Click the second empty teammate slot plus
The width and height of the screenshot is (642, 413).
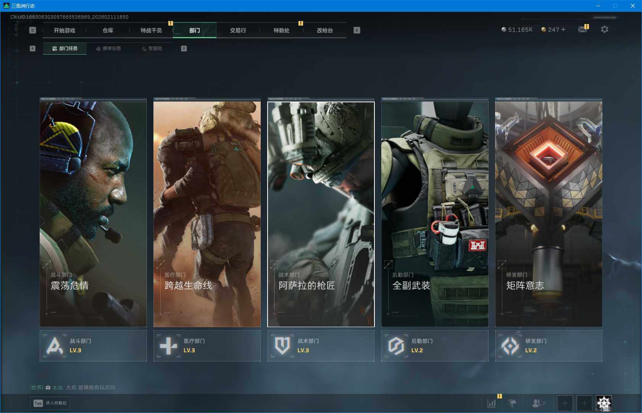584,403
